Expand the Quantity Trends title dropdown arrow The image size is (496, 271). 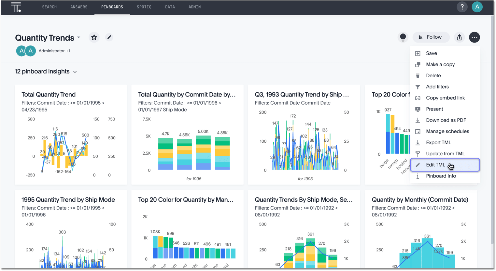click(79, 38)
